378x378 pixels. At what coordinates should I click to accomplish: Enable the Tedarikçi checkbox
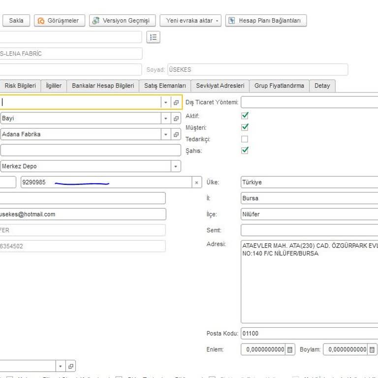(x=245, y=139)
